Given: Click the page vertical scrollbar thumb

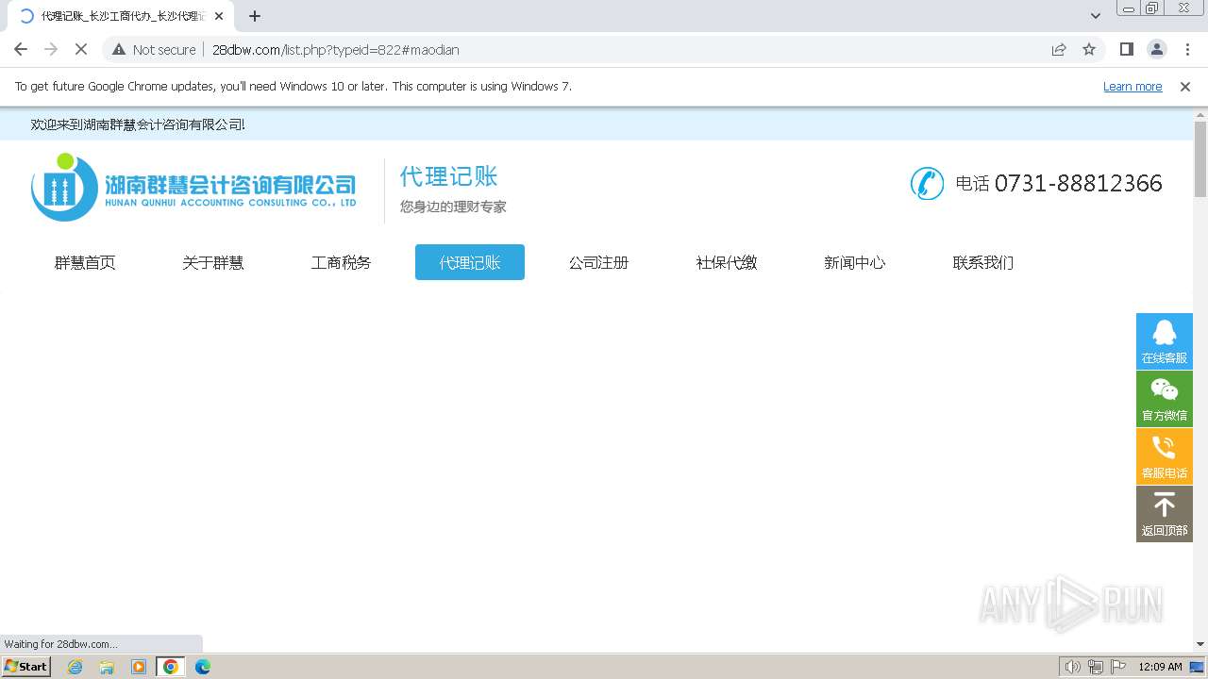Looking at the screenshot, I should coord(1200,158).
